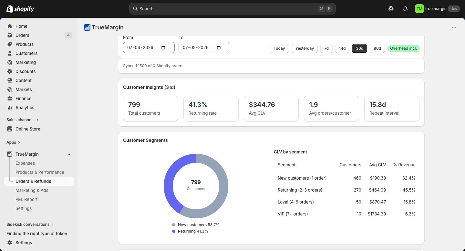Open the Expenses page

(25, 163)
